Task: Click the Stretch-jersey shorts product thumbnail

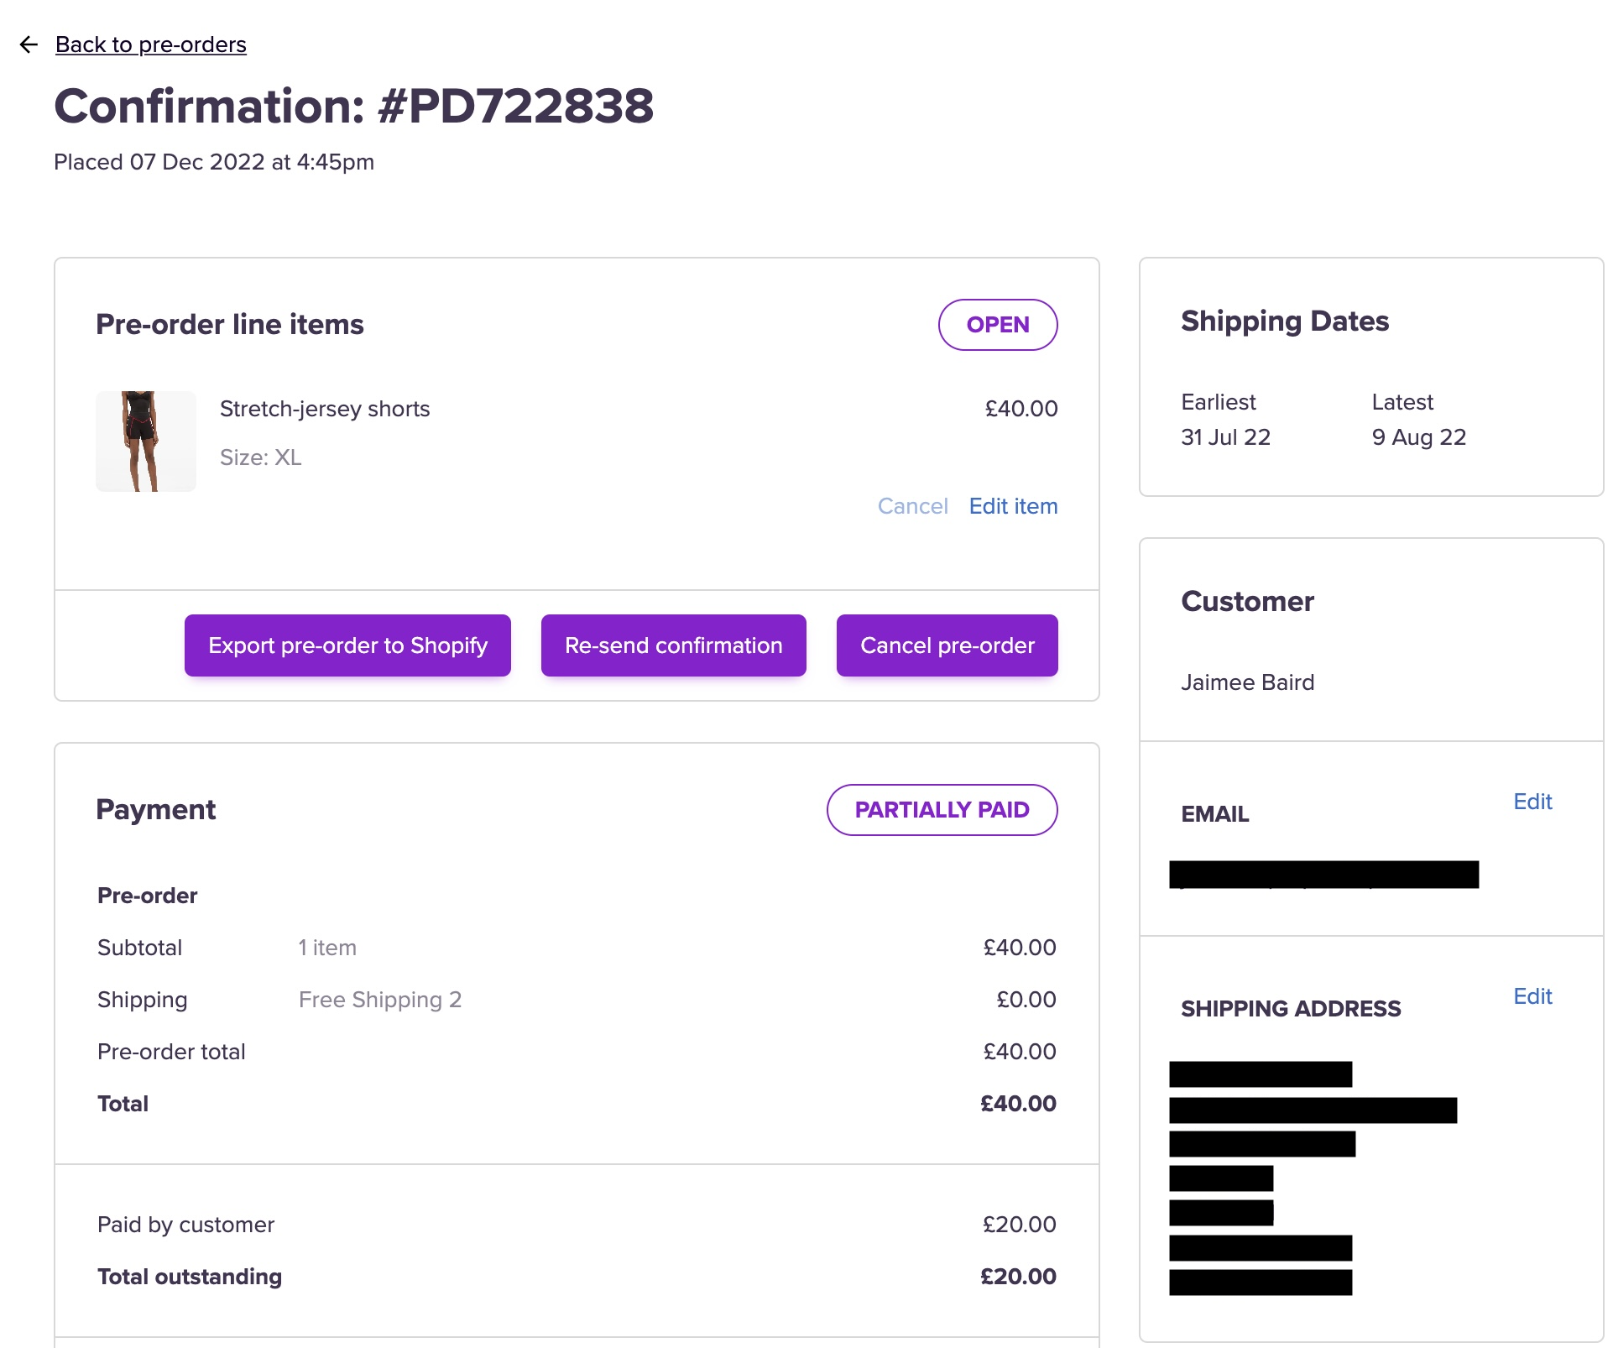Action: coord(146,441)
